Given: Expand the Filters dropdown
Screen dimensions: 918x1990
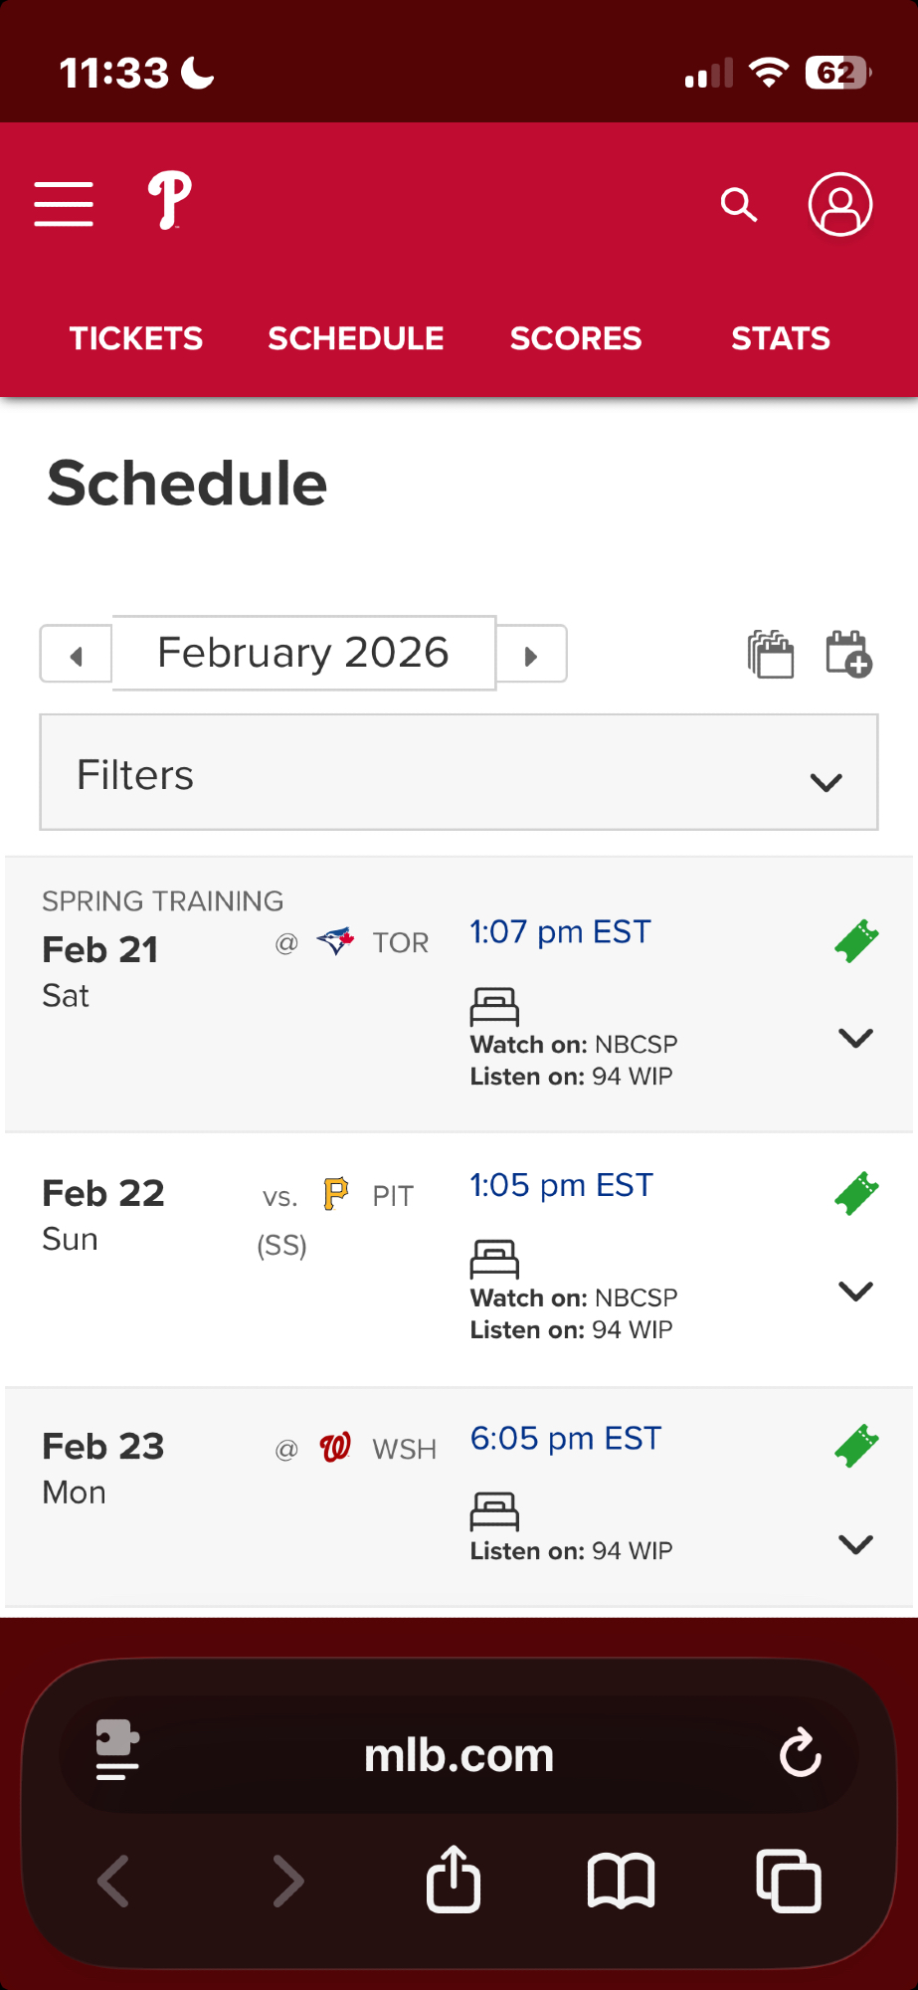Looking at the screenshot, I should [459, 773].
